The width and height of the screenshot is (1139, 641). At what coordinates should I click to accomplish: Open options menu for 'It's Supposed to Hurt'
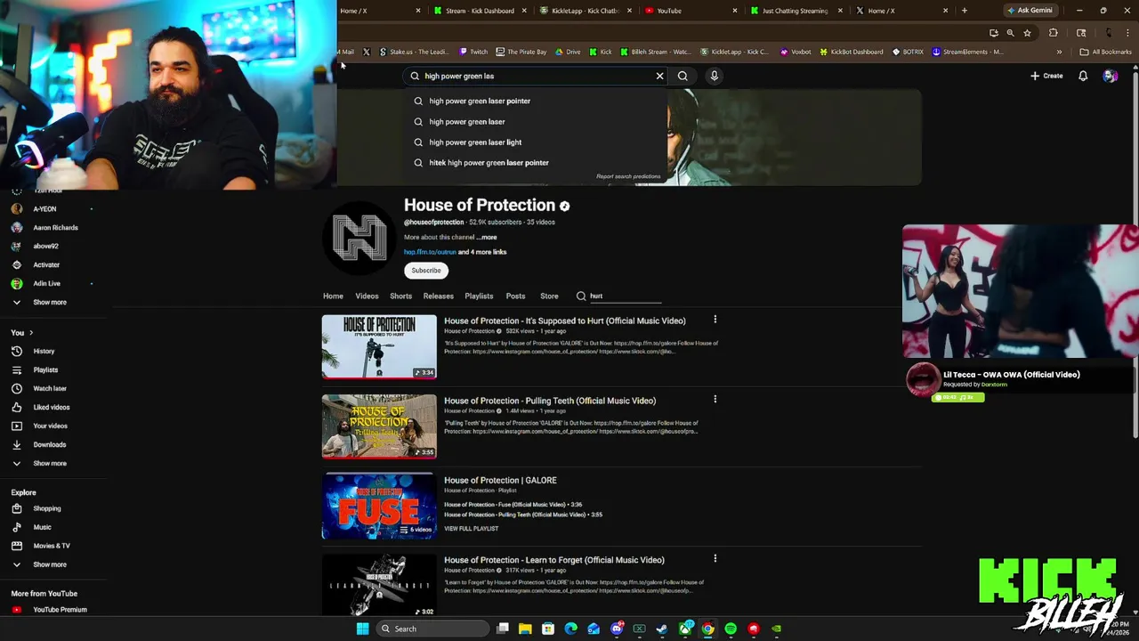tap(715, 320)
